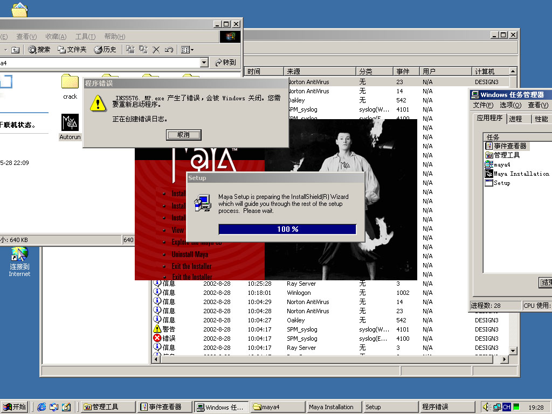The image size is (552, 414).
Task: Select the 信息 icon for the 10:04:27 Oakley event
Action: [x=157, y=320]
